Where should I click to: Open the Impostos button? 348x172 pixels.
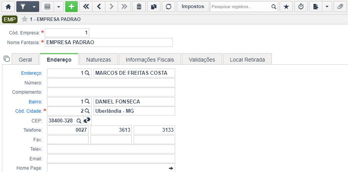[x=193, y=7]
